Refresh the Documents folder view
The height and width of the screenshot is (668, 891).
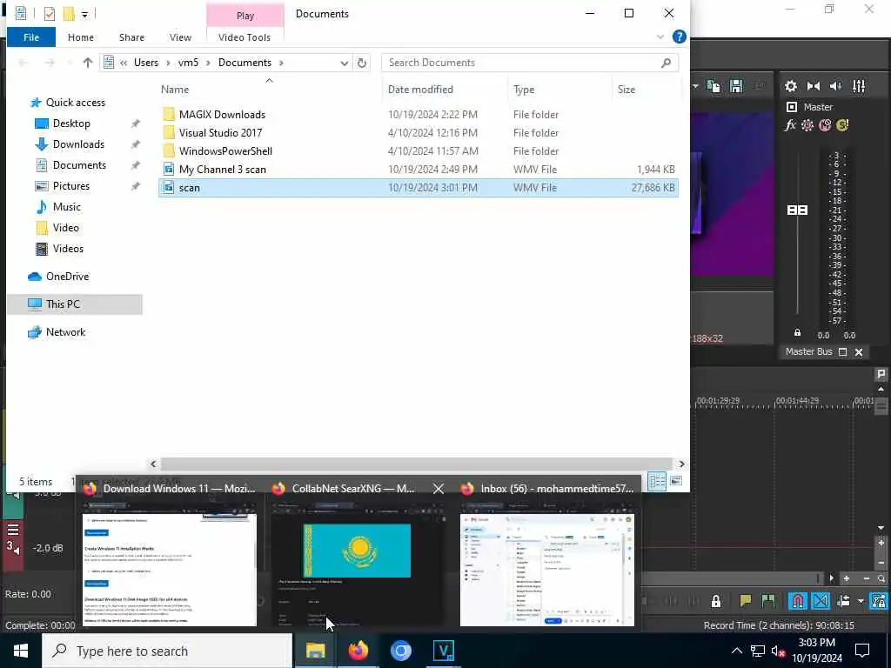pos(362,63)
